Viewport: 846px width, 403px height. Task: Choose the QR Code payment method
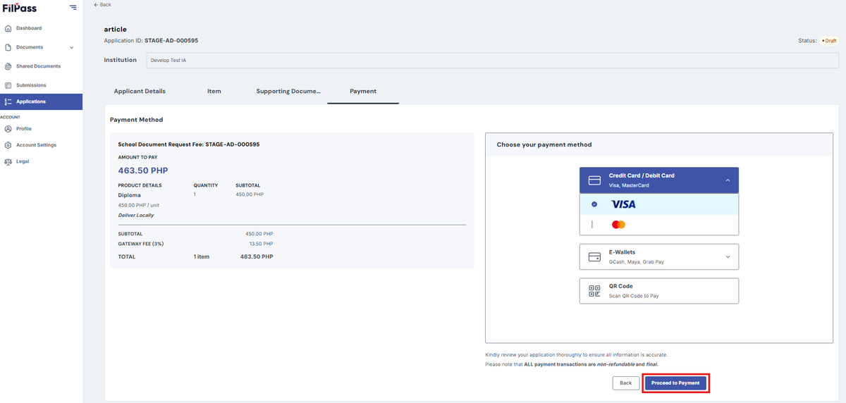(x=659, y=290)
